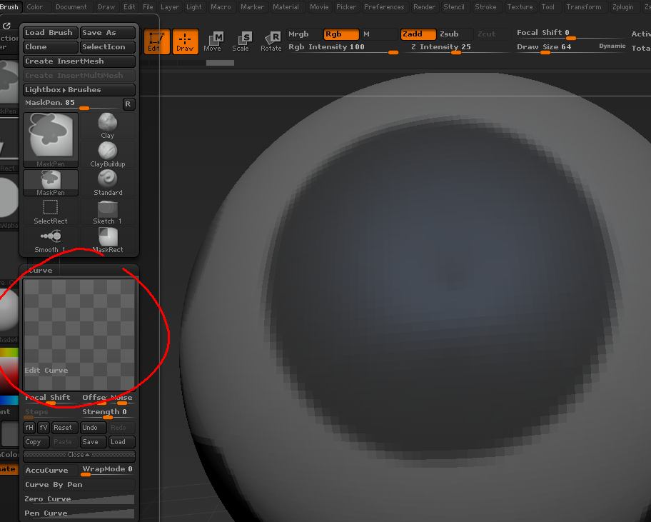Click the refresh arrow icon at the top-left
The height and width of the screenshot is (522, 651).
point(6,26)
